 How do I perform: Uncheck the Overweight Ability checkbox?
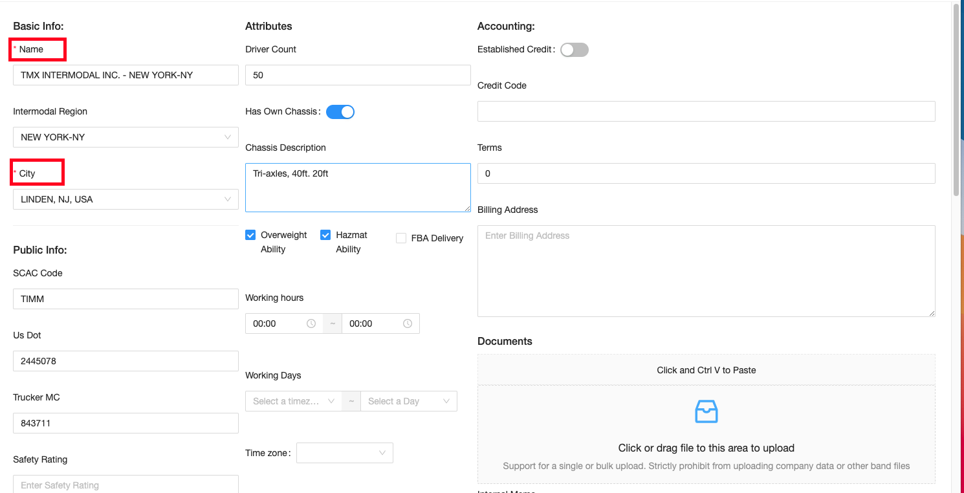click(250, 236)
